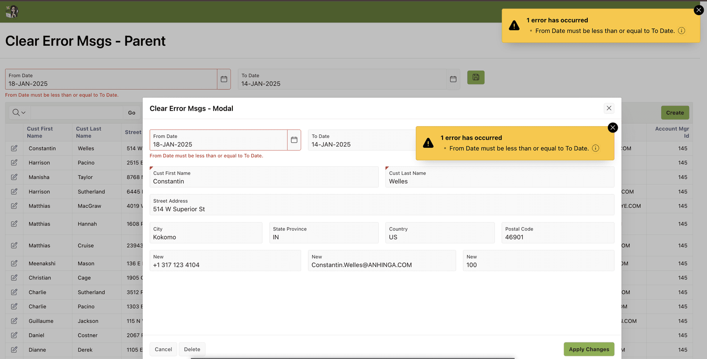
Task: Dismiss the error notification inside the modal
Action: pos(613,128)
